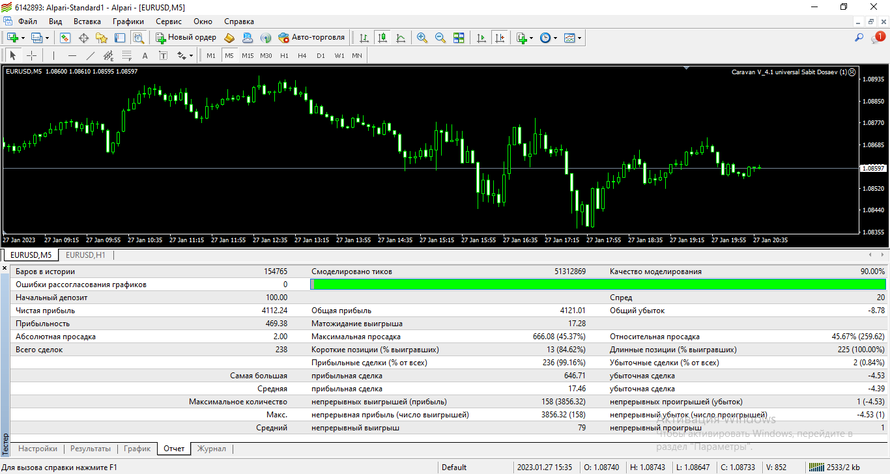Tile windows icon in toolbar

(459, 38)
